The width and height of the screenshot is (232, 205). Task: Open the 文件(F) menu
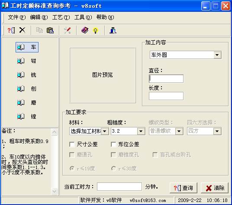[17, 17]
